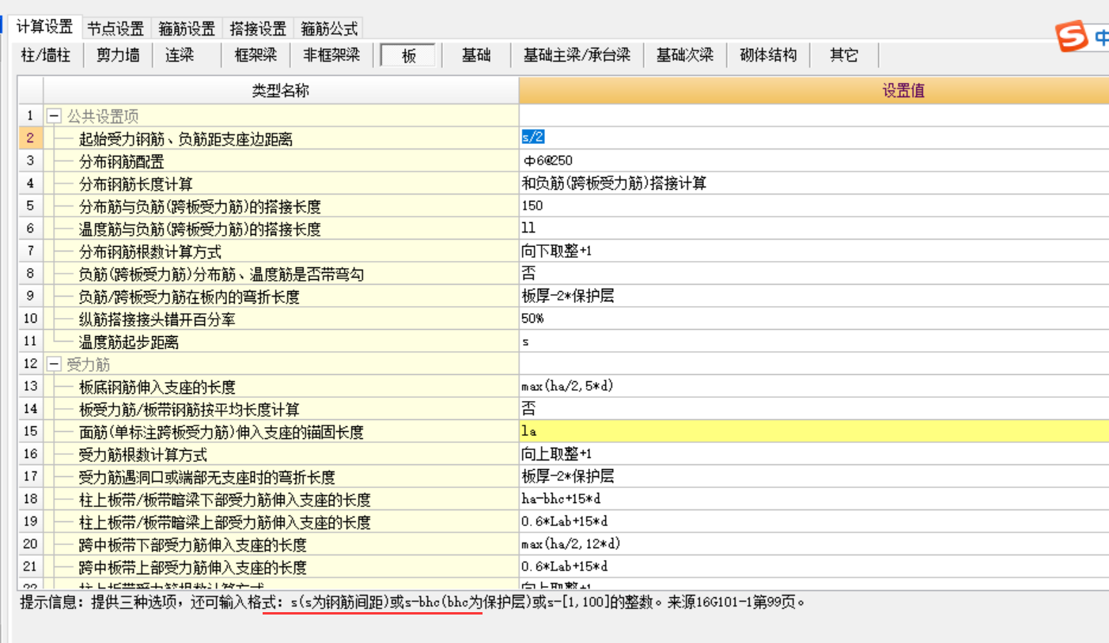Click the ll value for 温度筋 lap length

click(814, 229)
